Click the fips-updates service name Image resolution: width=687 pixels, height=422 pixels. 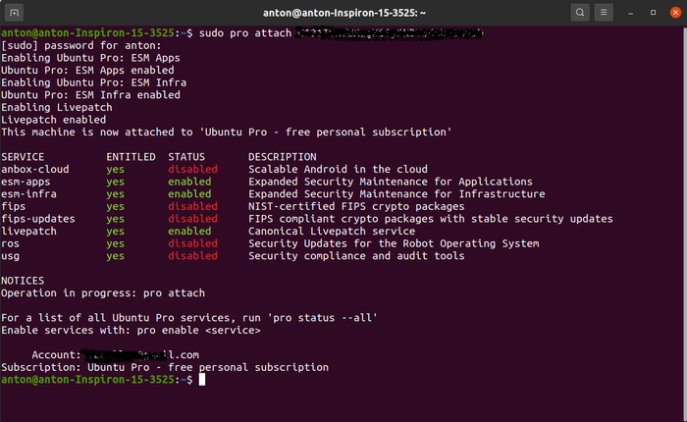point(37,219)
